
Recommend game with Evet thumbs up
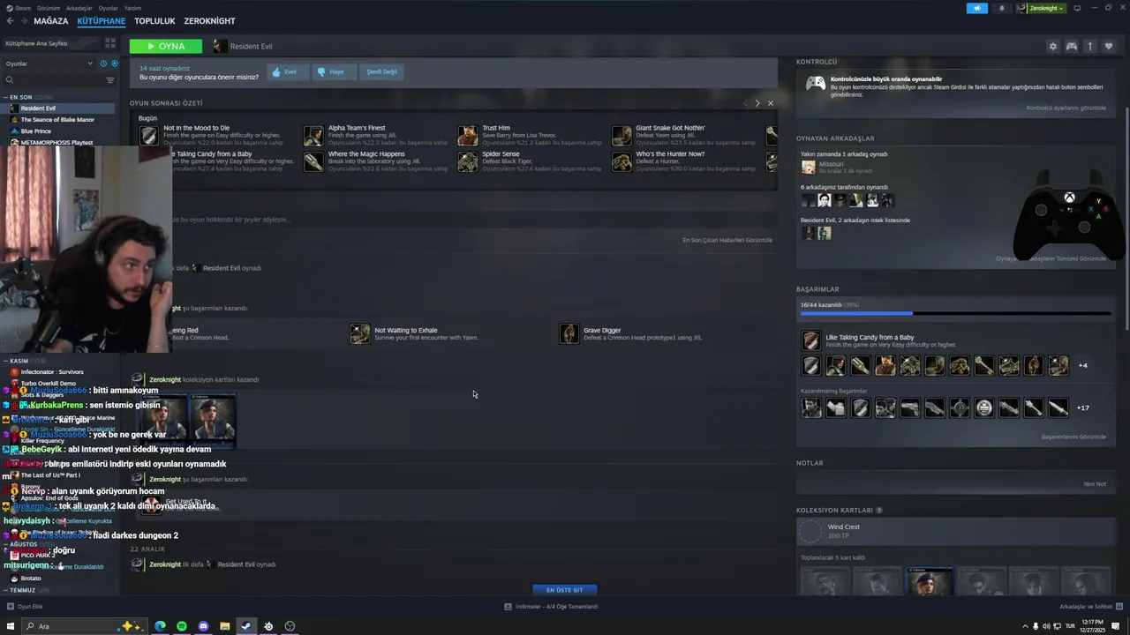(x=288, y=72)
